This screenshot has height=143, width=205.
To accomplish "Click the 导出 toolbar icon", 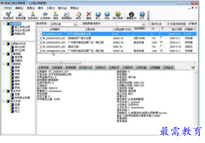I will tap(107, 15).
